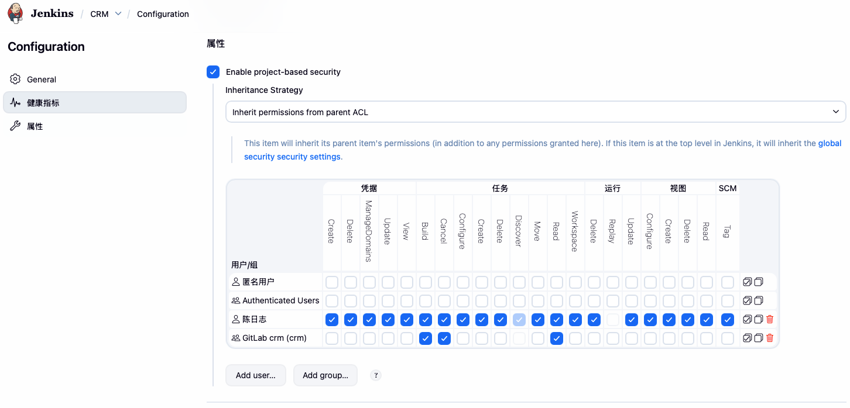Image resolution: width=850 pixels, height=408 pixels.
Task: Click the wrench icon beside 属性
Action: (16, 126)
